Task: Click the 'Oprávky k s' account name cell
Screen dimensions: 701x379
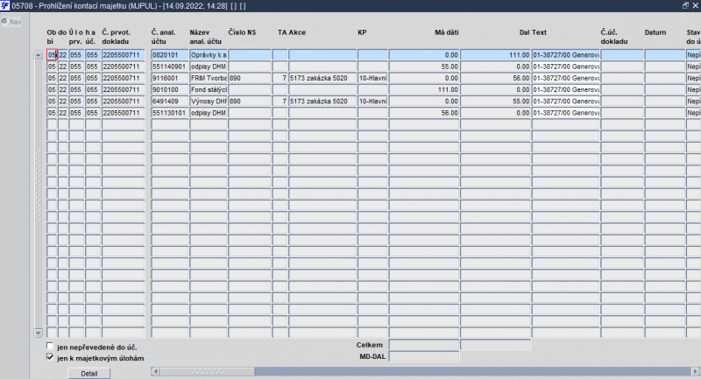Action: coord(209,55)
